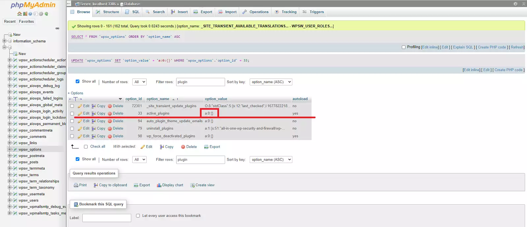Viewport: 527px width, 227px height.
Task: Open the top Sort by key dropdown
Action: click(x=271, y=82)
